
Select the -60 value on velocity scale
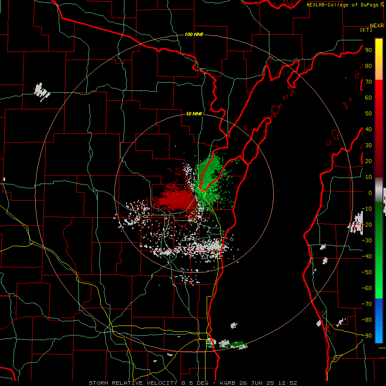click(x=367, y=288)
